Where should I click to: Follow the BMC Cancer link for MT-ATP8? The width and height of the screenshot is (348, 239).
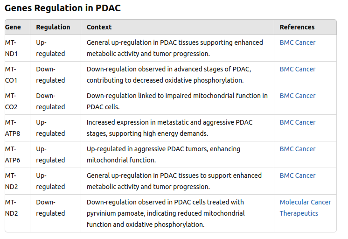[x=297, y=122]
